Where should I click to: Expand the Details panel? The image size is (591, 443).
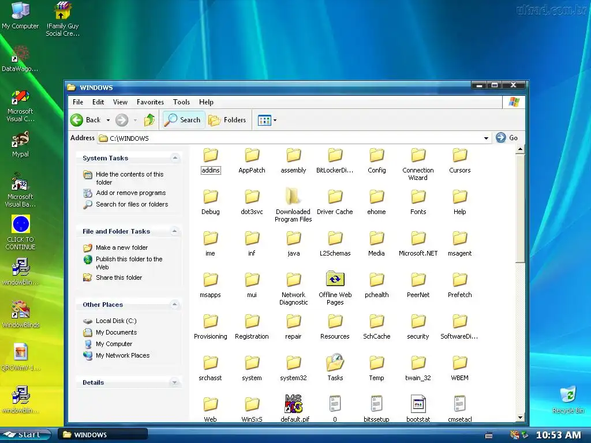point(174,382)
